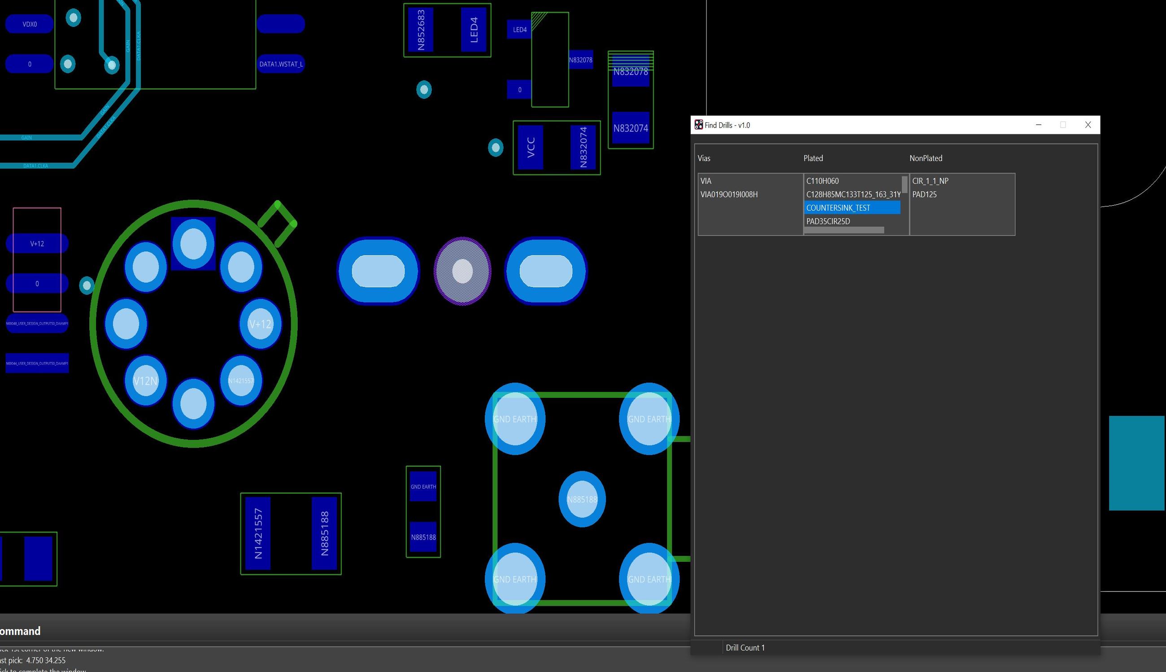Select the V+12 oval pad at left

pos(37,244)
